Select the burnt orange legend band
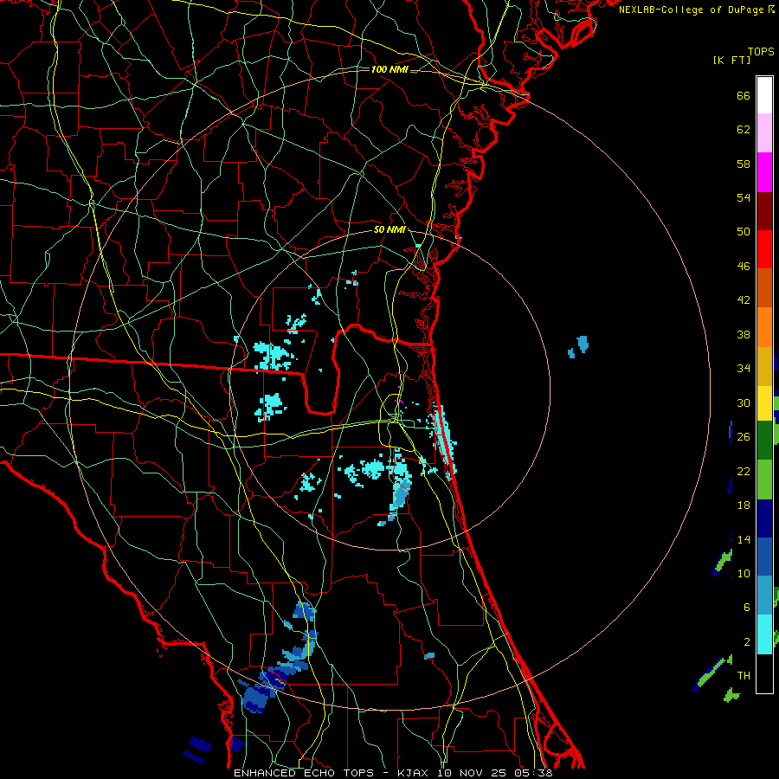Image resolution: width=779 pixels, height=779 pixels. point(764,288)
